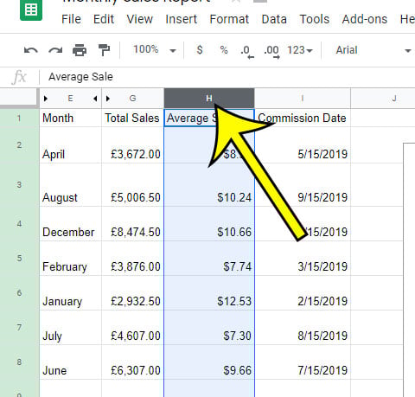The width and height of the screenshot is (415, 397).
Task: Open the Google Sheets home icon
Action: pos(31,10)
